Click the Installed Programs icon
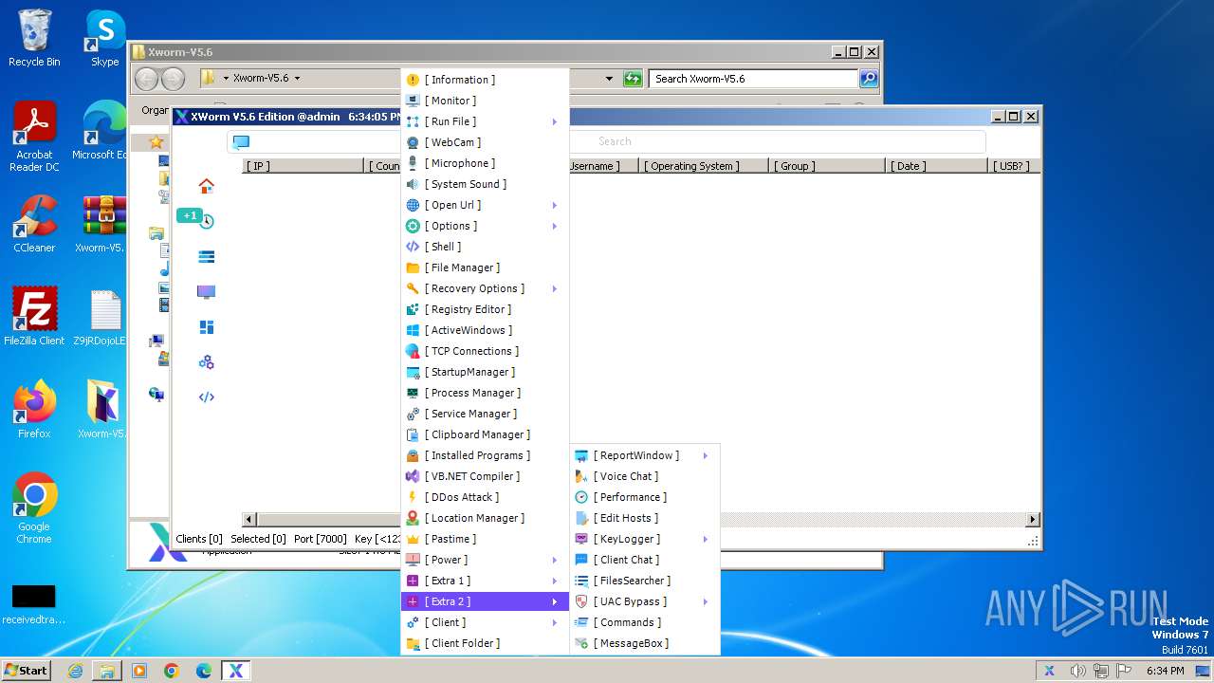The image size is (1214, 683). click(x=413, y=455)
